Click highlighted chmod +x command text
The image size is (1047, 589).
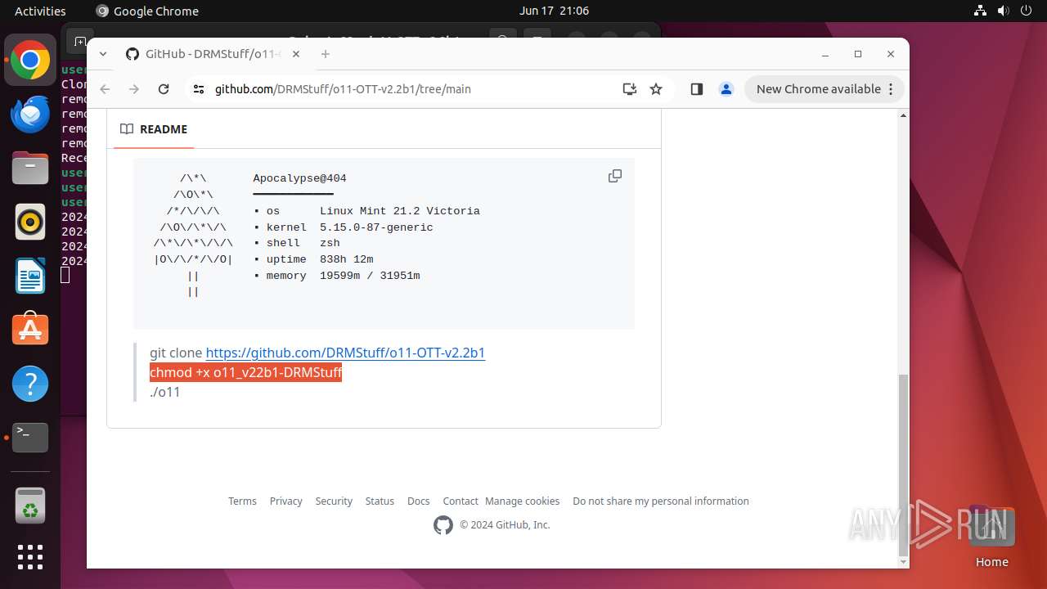point(245,372)
